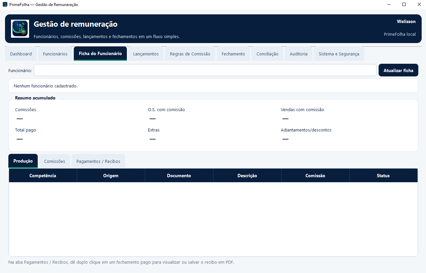Click the 'Vendas com comissão' summary label
The width and height of the screenshot is (426, 273).
[302, 109]
